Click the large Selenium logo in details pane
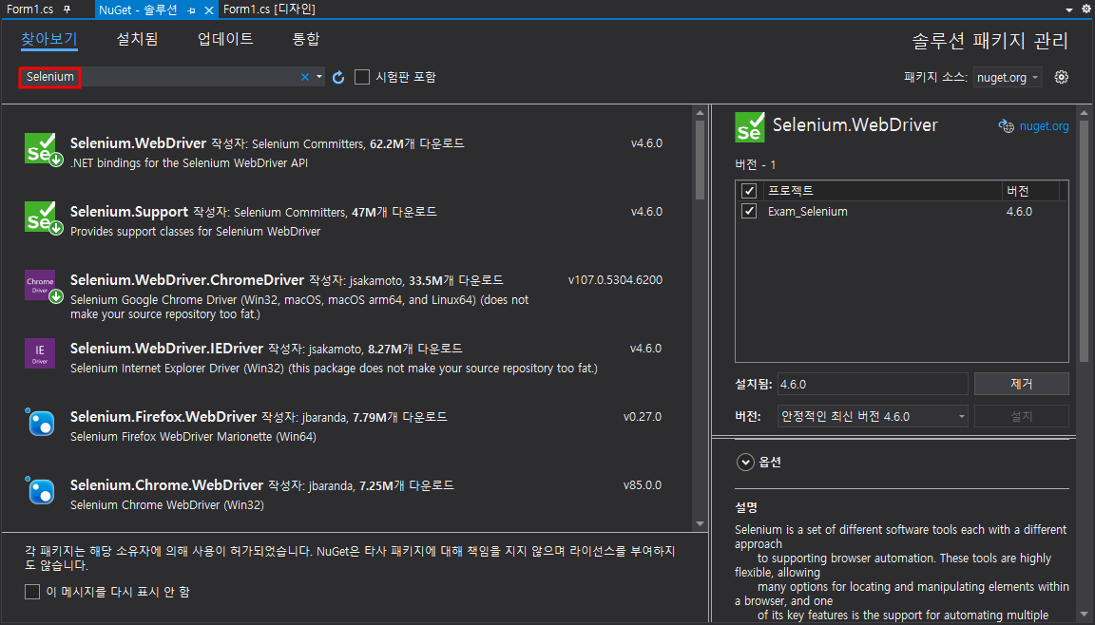The width and height of the screenshot is (1095, 625). pyautogui.click(x=749, y=127)
